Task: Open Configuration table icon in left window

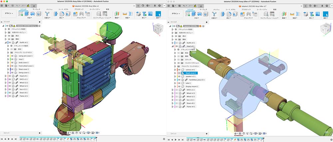Action: (x=105, y=14)
